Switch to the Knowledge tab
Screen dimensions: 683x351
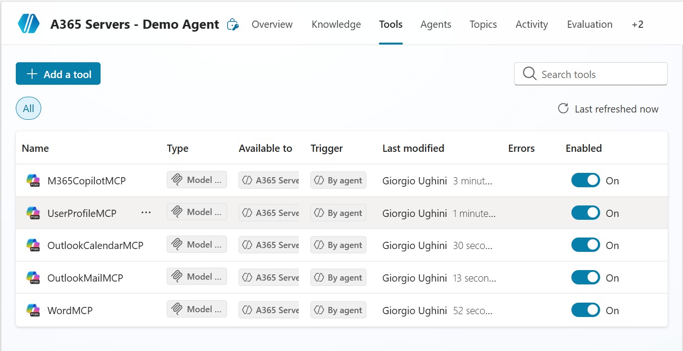pyautogui.click(x=336, y=24)
